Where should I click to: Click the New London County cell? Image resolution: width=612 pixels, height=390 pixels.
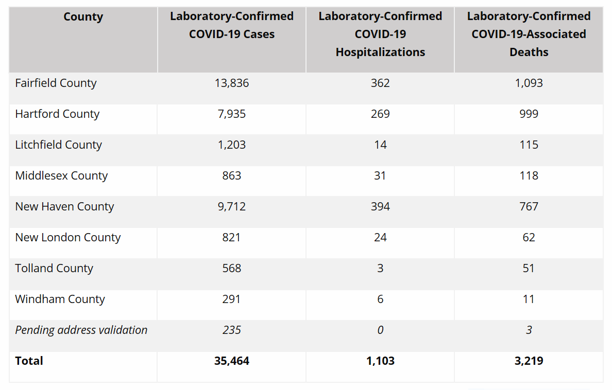(x=67, y=238)
